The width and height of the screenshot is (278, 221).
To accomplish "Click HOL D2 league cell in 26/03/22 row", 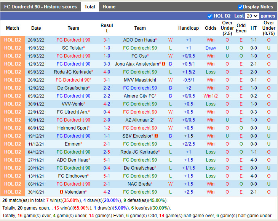I will [x=13, y=40].
